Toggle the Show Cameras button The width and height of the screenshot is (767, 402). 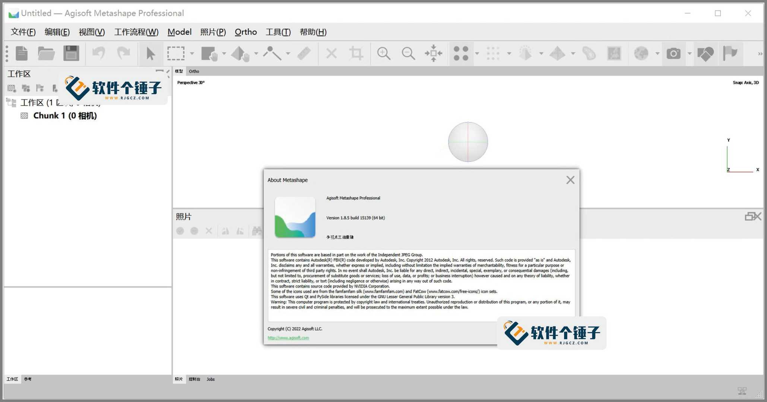coord(673,54)
